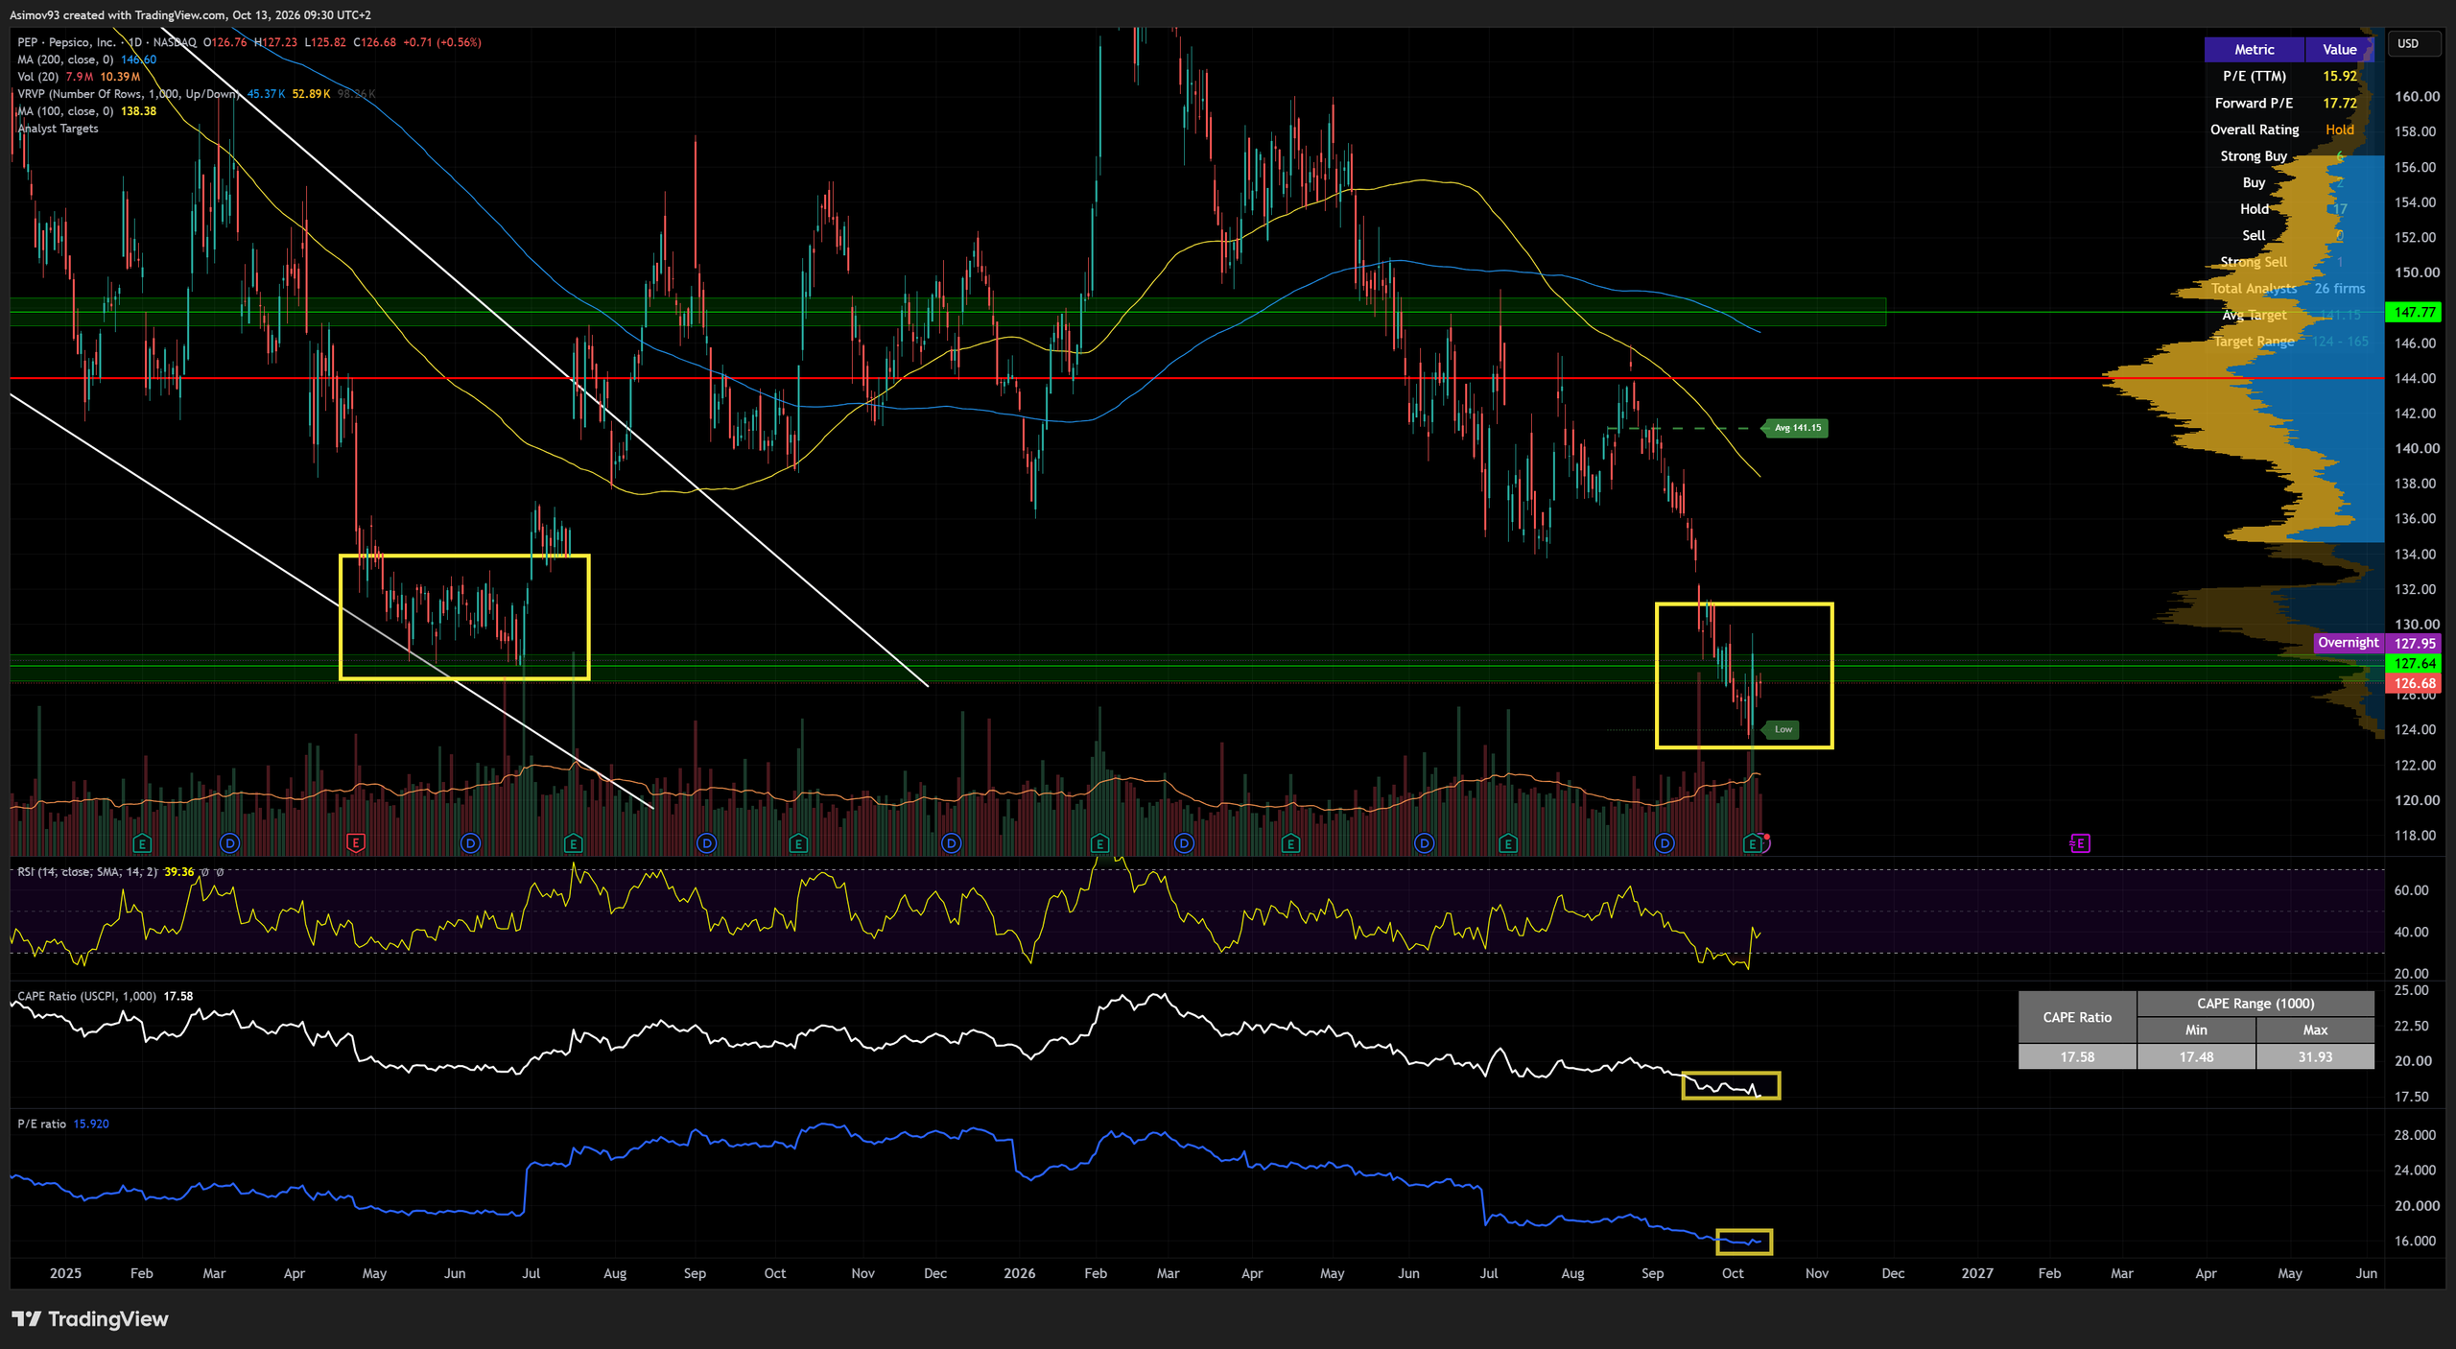Open the February 2025 earnings marker
Image resolution: width=2456 pixels, height=1349 pixels.
[142, 843]
